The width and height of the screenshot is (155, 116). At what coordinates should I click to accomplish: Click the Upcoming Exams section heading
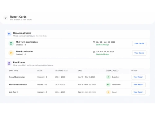[22, 33]
